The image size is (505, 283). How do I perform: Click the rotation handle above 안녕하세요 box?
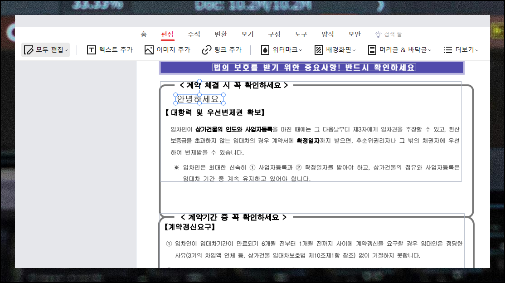click(x=199, y=82)
